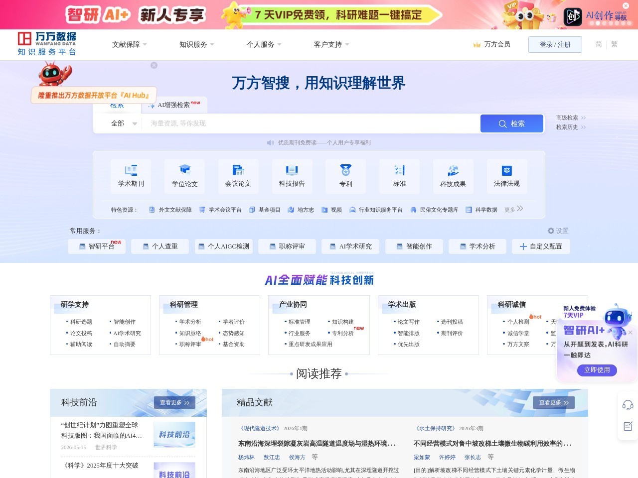Click the search input field

311,123
